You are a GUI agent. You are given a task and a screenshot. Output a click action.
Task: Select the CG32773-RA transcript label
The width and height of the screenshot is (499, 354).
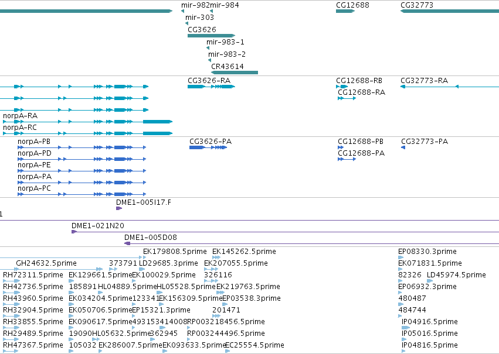coord(424,81)
